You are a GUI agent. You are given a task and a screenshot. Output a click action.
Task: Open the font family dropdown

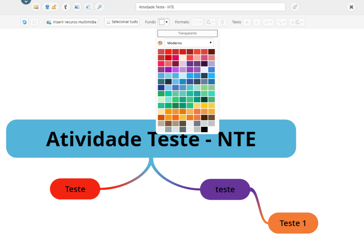[x=268, y=22]
